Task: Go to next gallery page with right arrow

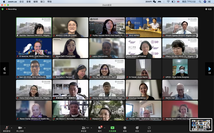Action: click(x=210, y=69)
